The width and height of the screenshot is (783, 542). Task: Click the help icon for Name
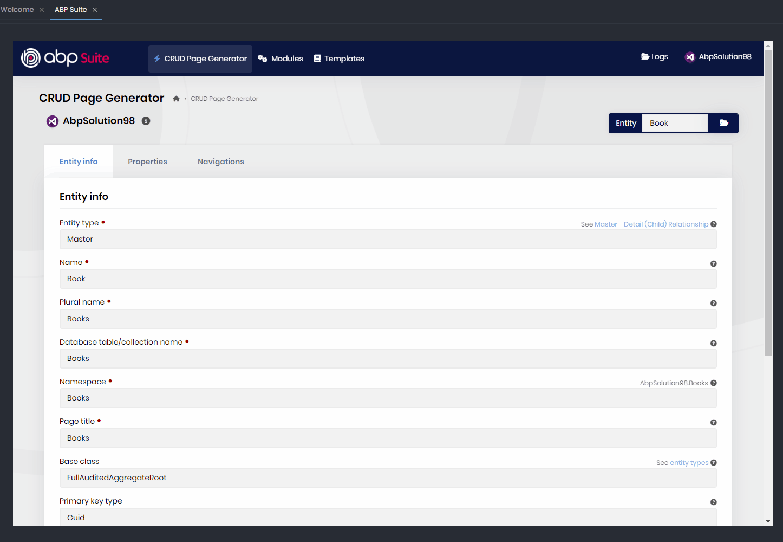coord(714,264)
